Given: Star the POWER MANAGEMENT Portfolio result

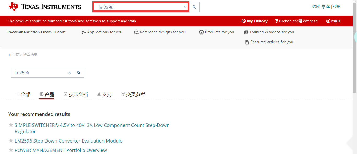Looking at the screenshot, I should click(11, 150).
